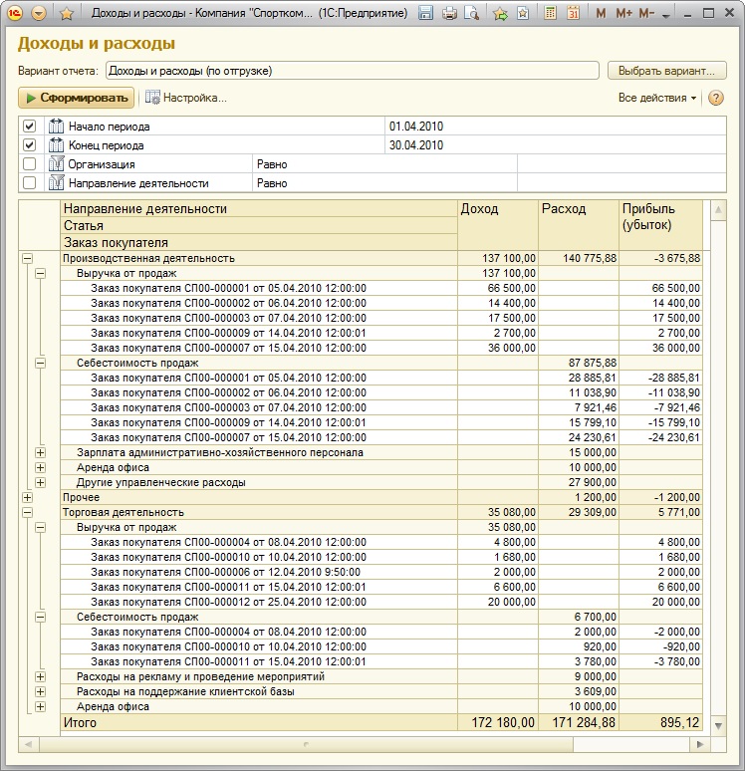745x771 pixels.
Task: Expand the Прочее row
Action: point(26,497)
